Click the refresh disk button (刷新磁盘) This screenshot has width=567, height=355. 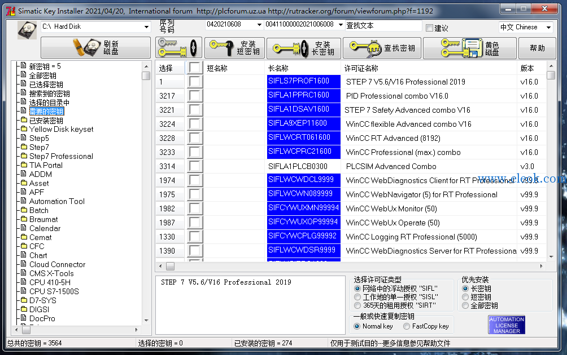[96, 48]
